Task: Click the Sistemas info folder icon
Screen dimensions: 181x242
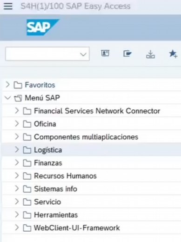Action: click(27, 189)
